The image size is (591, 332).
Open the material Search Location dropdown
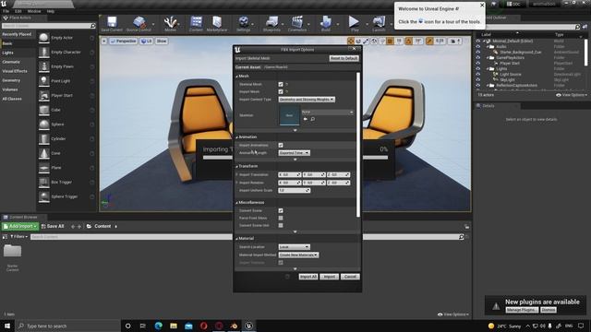click(294, 247)
